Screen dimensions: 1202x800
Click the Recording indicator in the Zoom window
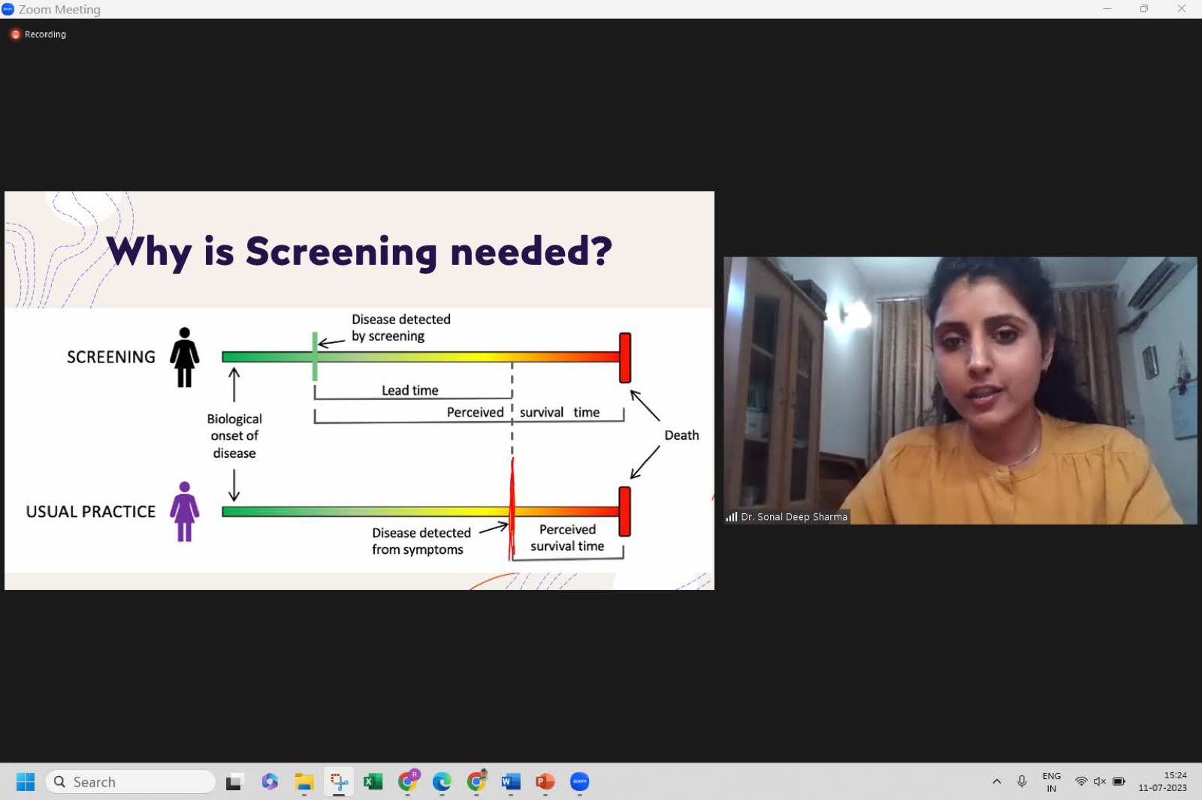[38, 34]
